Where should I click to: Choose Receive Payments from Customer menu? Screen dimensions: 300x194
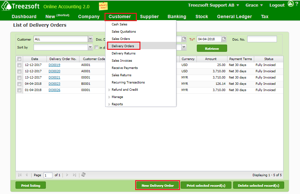coord(125,68)
